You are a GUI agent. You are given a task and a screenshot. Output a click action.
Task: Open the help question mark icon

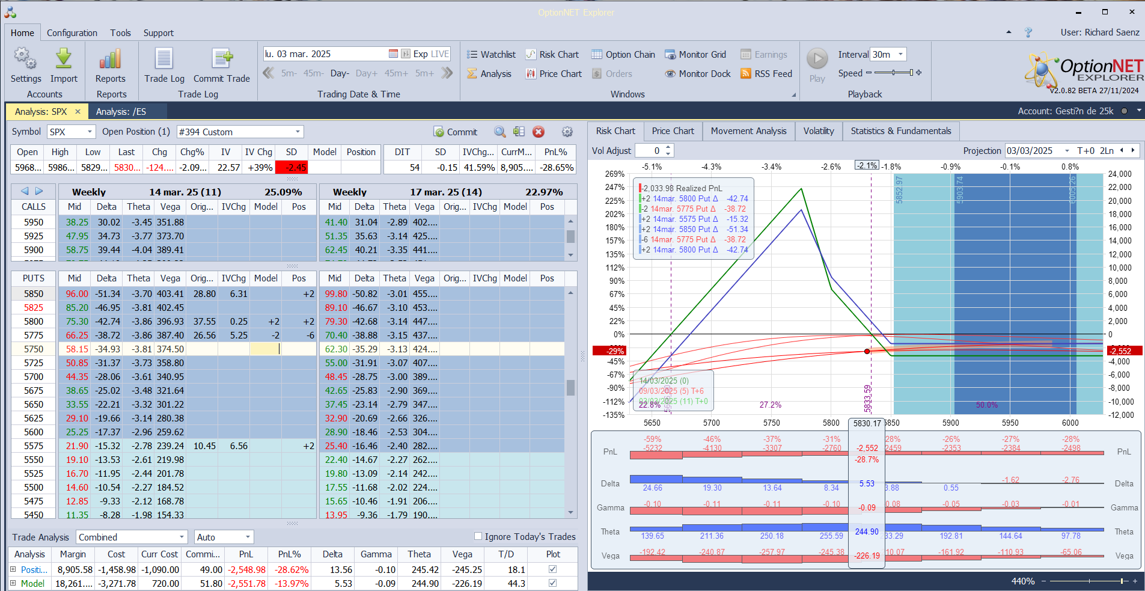(x=1028, y=32)
